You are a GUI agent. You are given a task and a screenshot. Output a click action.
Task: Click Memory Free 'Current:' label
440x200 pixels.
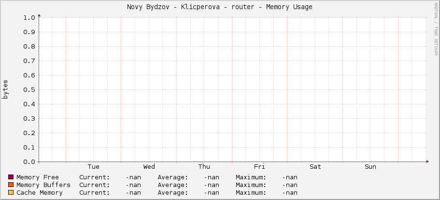(x=95, y=177)
